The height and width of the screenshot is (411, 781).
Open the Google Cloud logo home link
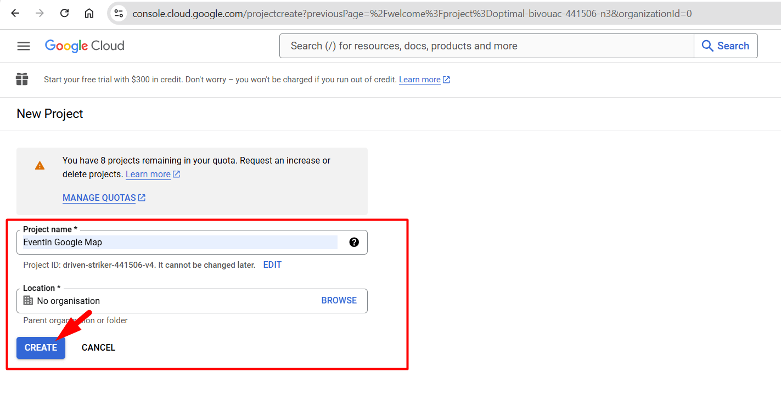tap(85, 46)
